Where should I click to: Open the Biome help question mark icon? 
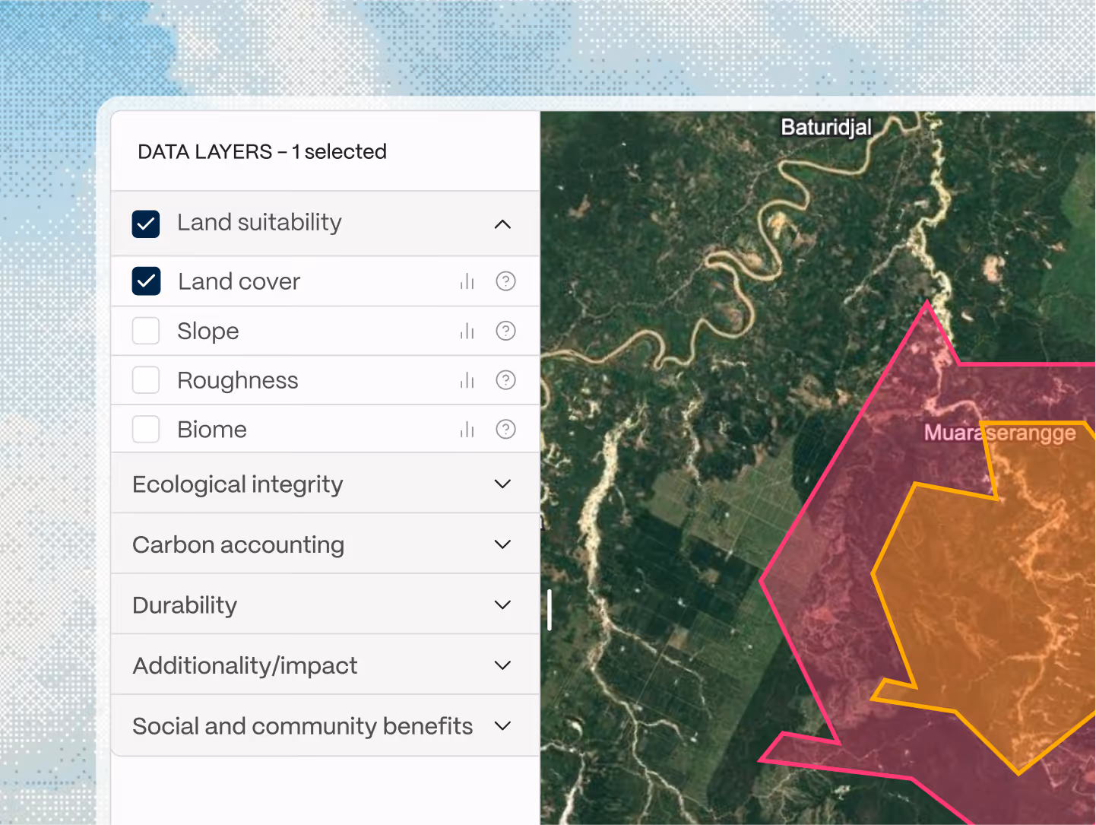[x=505, y=430]
